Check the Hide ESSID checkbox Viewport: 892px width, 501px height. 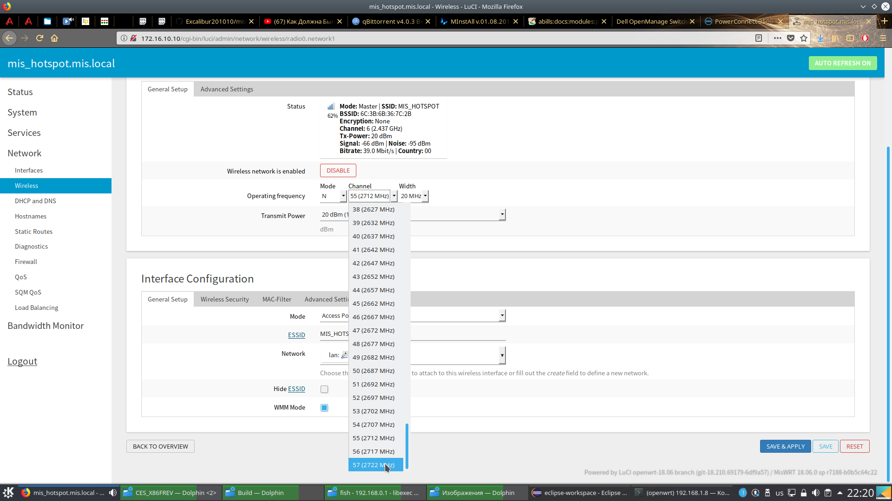(x=324, y=389)
